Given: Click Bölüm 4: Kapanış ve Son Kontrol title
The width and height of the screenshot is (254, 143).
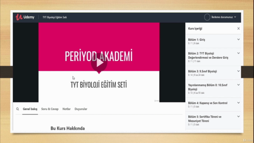Looking at the screenshot, I should 208,103.
